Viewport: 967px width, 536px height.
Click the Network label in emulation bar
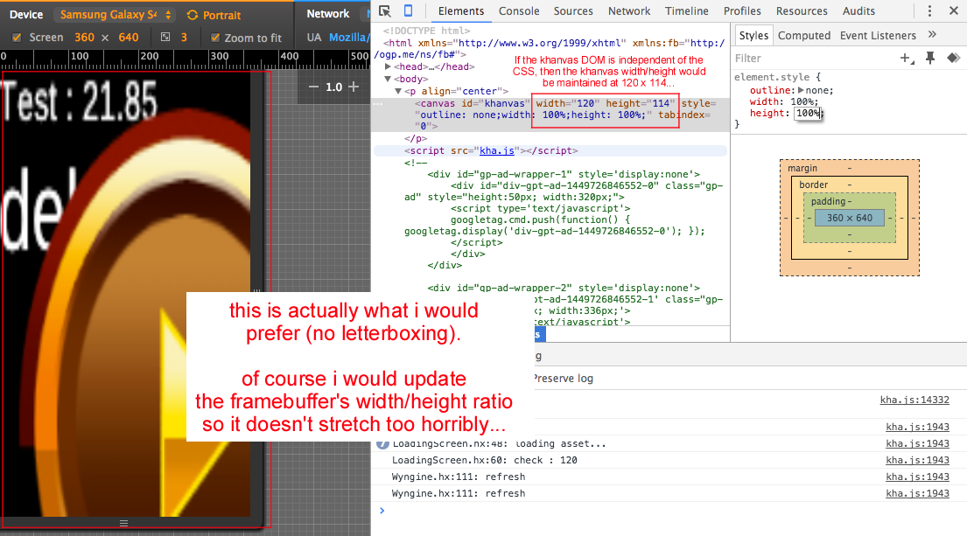tap(328, 14)
